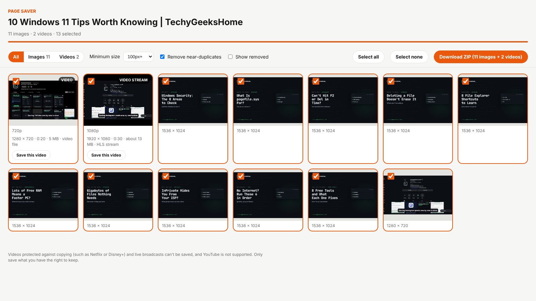Viewport: 536px width, 301px height.
Task: Click the Select none button
Action: tap(409, 57)
